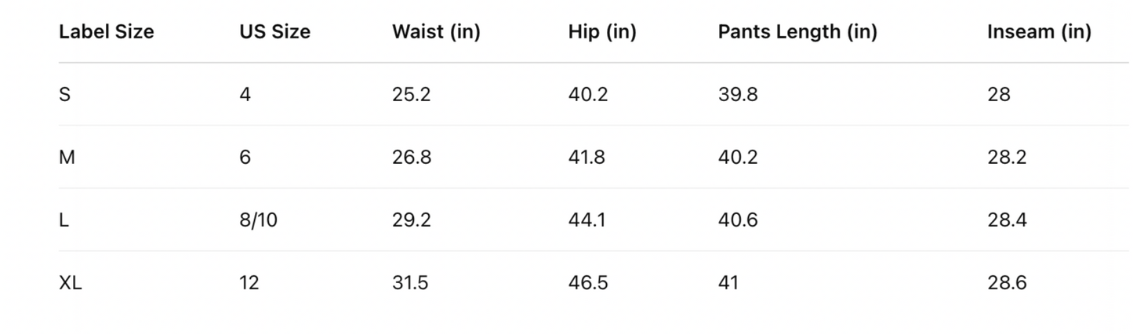Click the 31.5 waist value for XL
Image resolution: width=1133 pixels, height=334 pixels.
click(410, 283)
